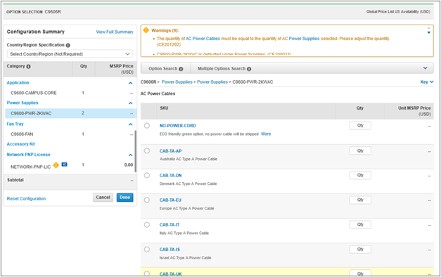Collapse the Application category

pos(131,83)
